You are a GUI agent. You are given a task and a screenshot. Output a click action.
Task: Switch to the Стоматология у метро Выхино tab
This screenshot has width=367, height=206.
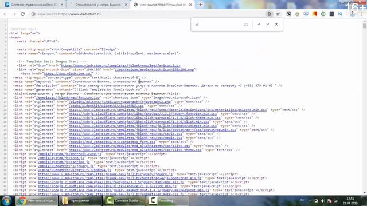click(98, 5)
